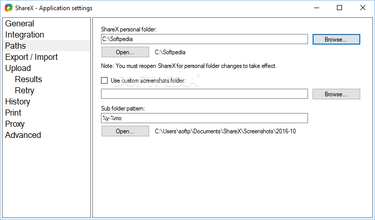
Task: Browse for ShareX personal folder
Action: point(336,40)
